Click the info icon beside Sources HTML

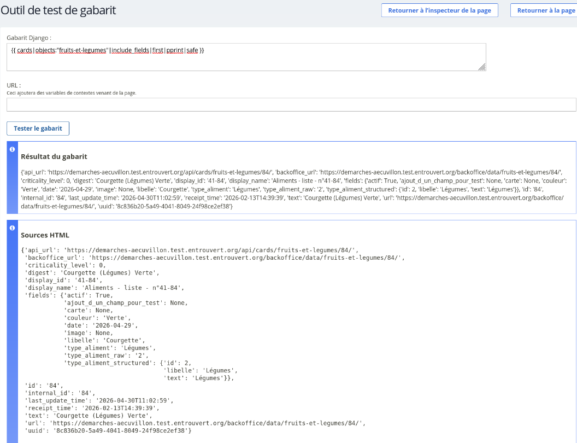click(12, 228)
